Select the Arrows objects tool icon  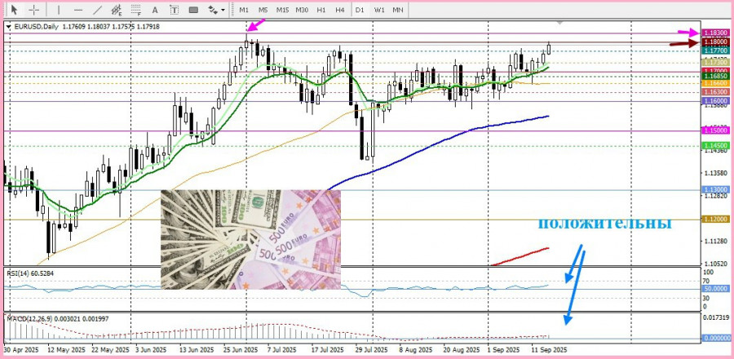tap(213, 9)
